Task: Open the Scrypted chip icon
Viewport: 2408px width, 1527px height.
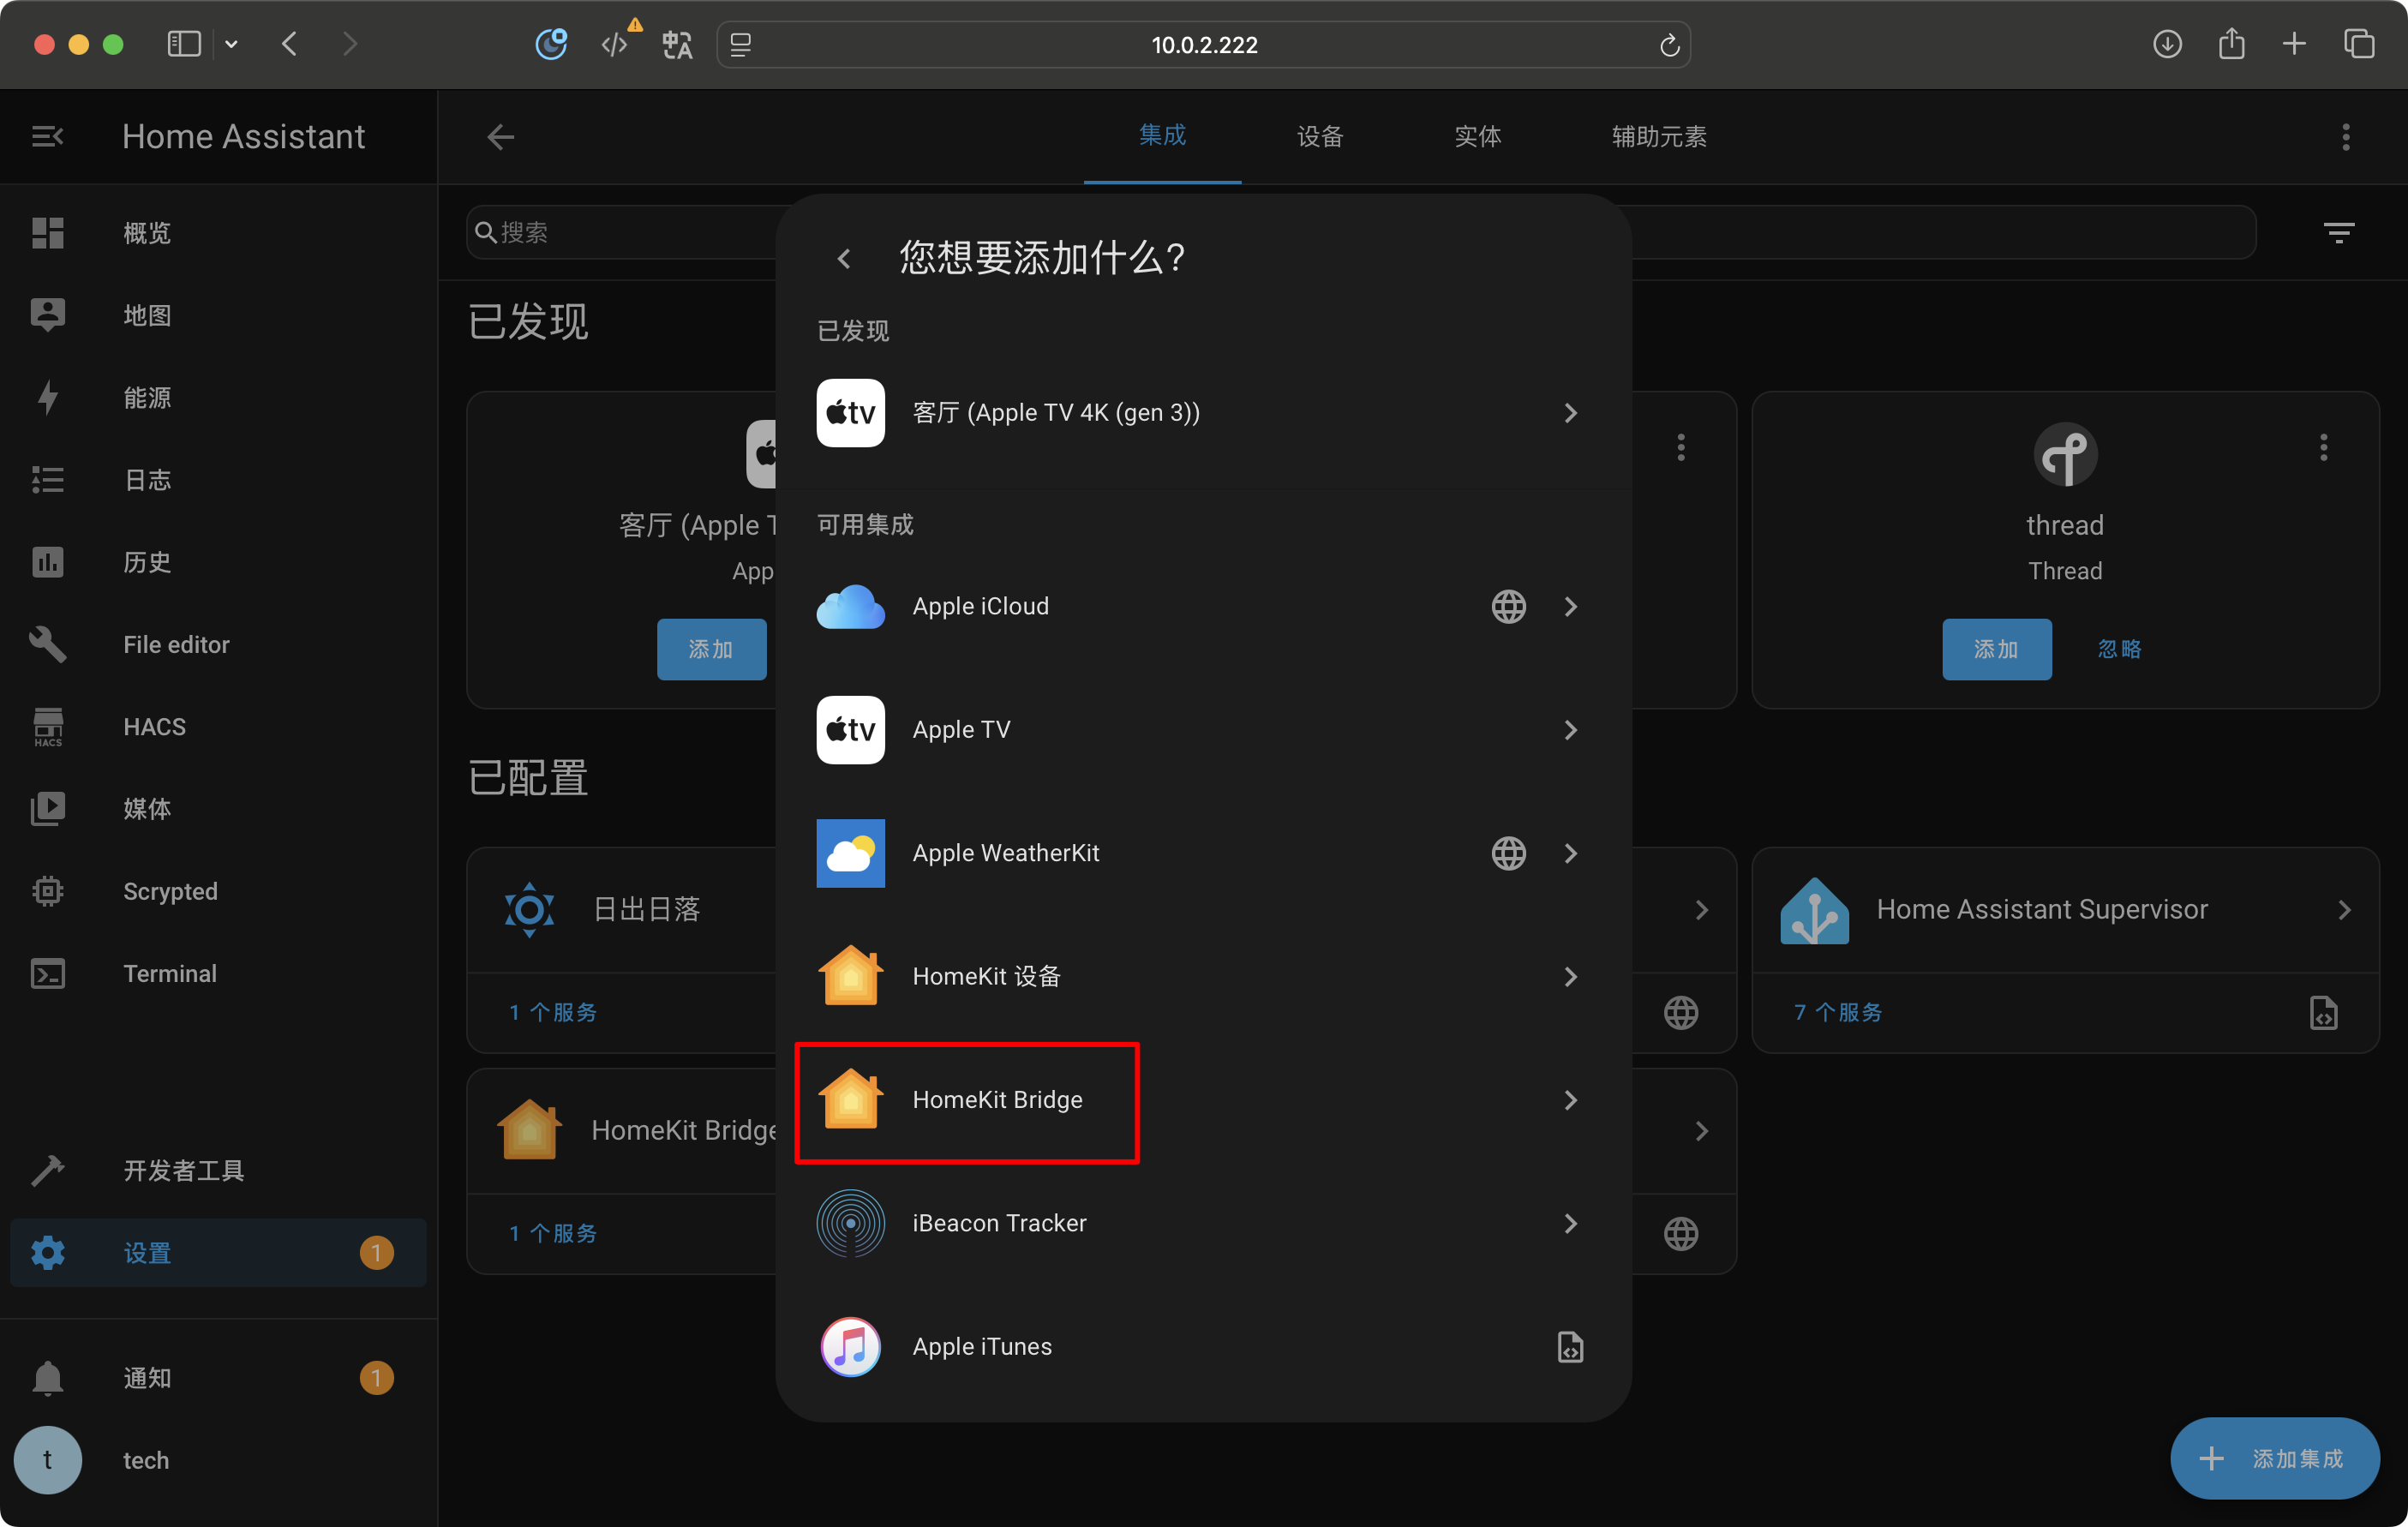Action: tap(47, 891)
